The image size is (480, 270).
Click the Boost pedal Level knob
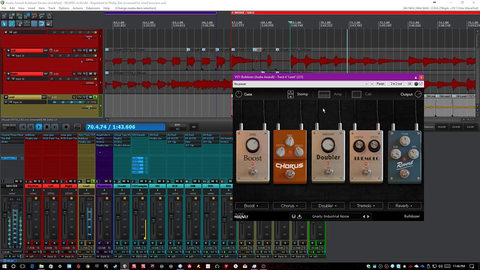tap(253, 145)
